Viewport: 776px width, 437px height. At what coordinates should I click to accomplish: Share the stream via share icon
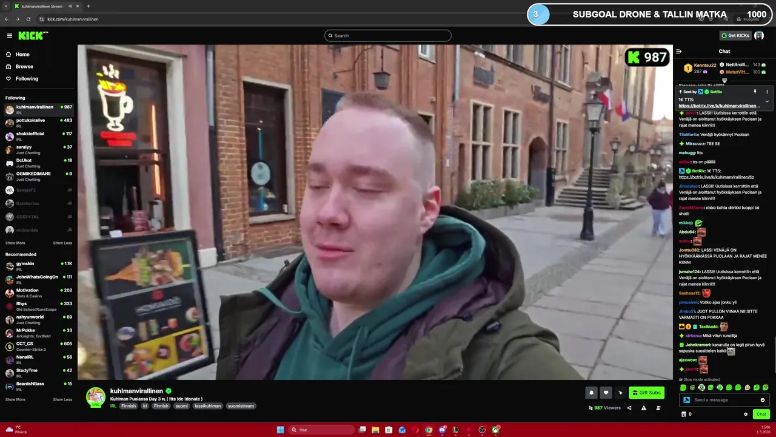pos(629,408)
